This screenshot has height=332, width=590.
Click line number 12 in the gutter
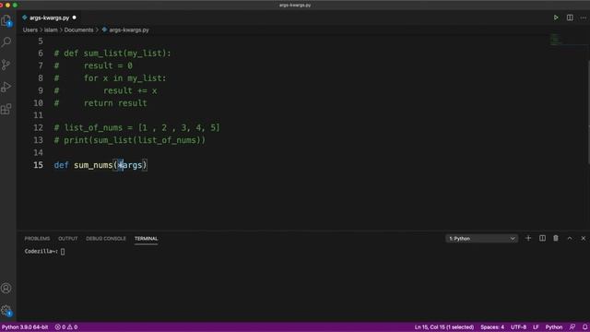pyautogui.click(x=38, y=128)
